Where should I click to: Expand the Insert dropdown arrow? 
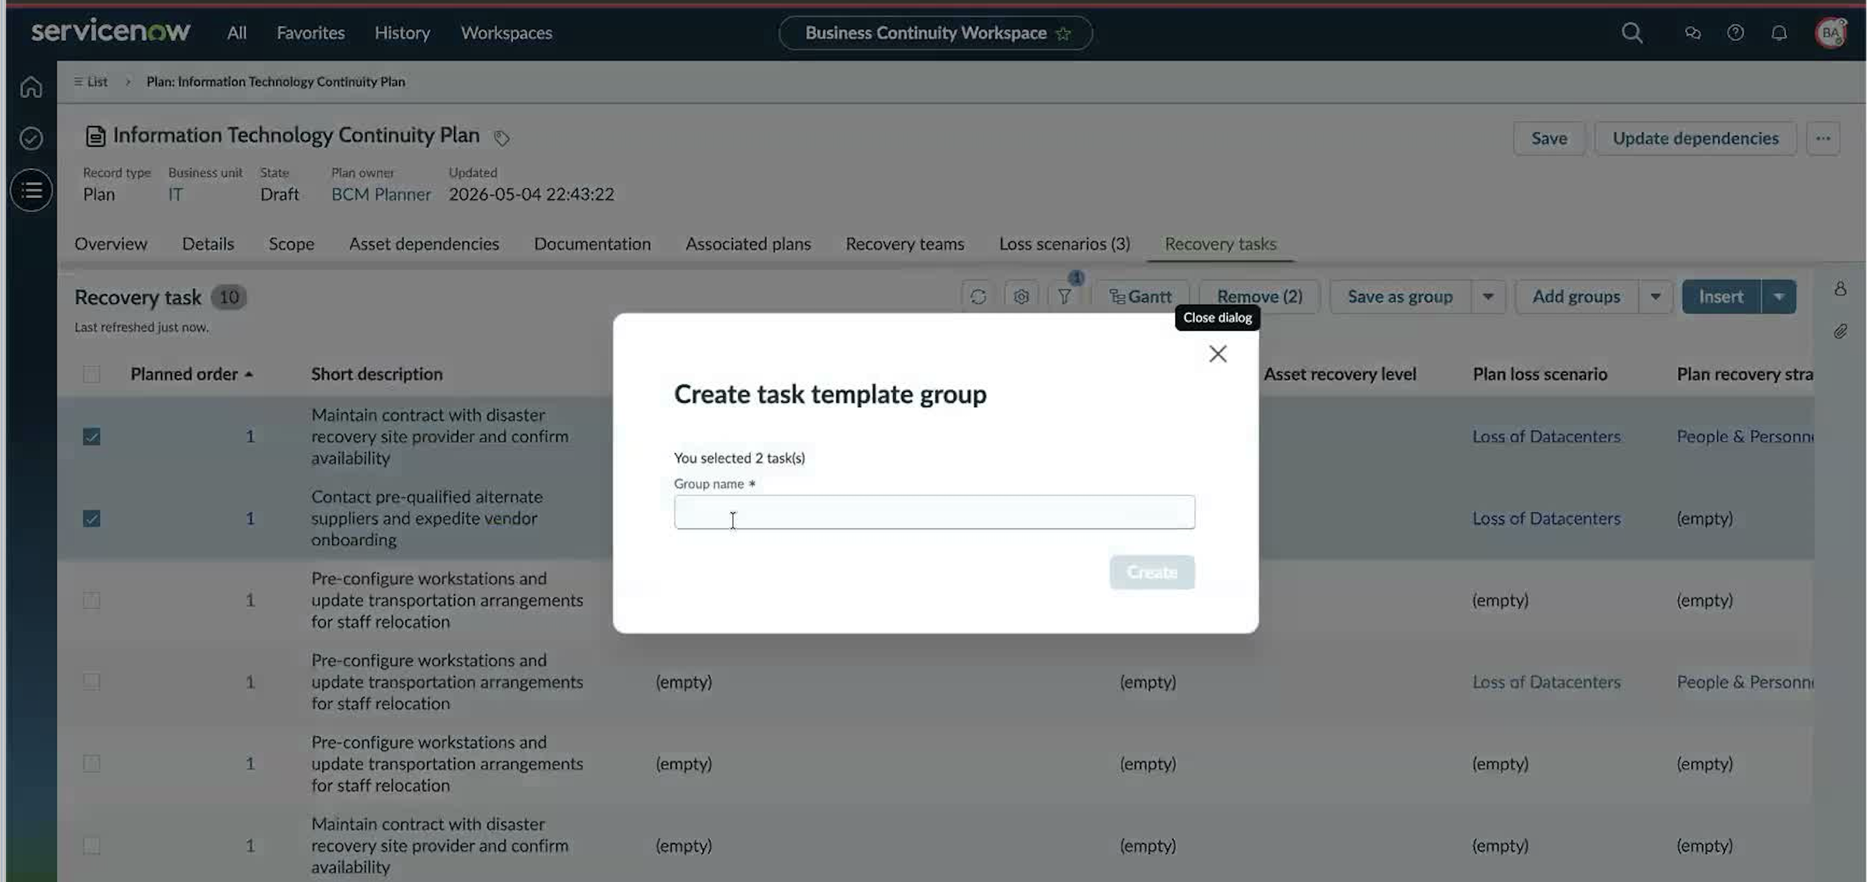(1779, 297)
